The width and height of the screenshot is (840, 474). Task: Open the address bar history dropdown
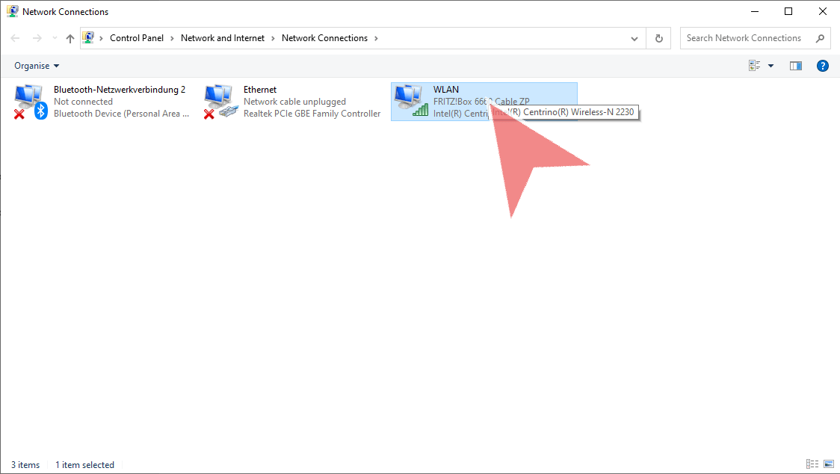(634, 38)
